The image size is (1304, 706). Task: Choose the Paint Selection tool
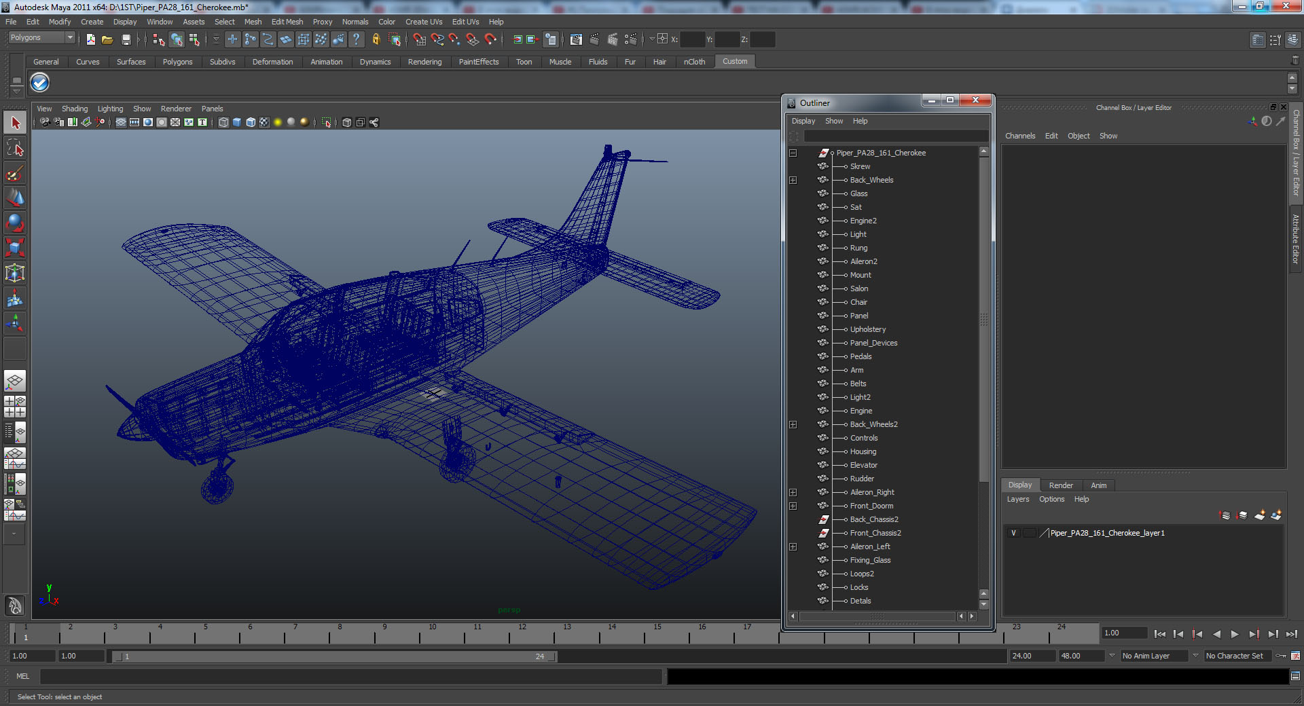coord(15,173)
